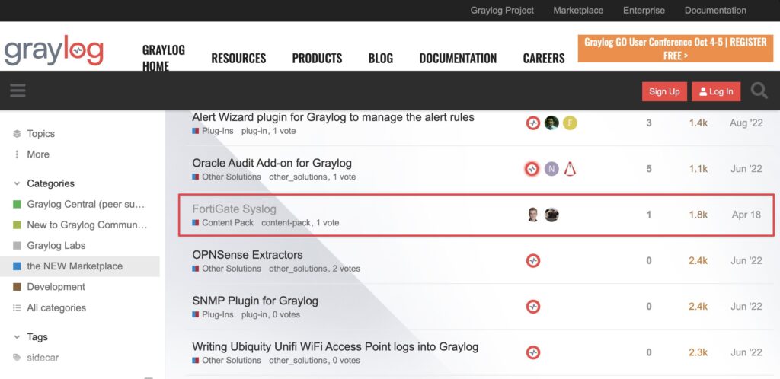Viewport: 780px width, 379px height.
Task: Click other_solutions tag on Oracle Audit row
Action: (x=298, y=177)
